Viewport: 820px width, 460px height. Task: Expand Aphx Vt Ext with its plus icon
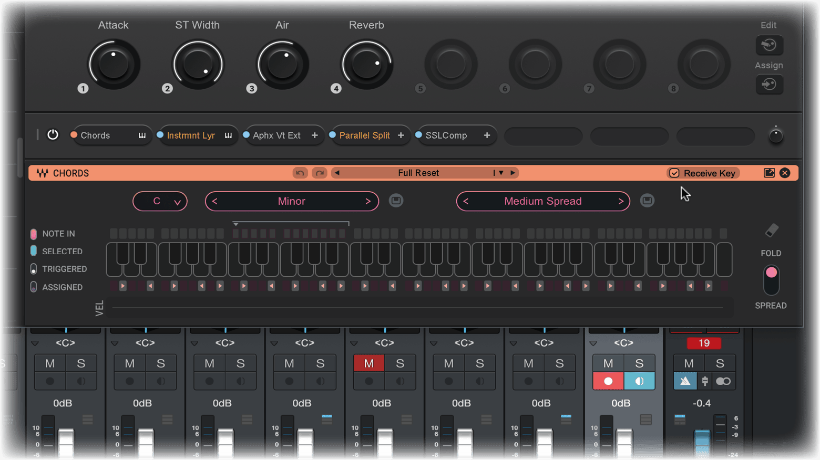coord(314,135)
